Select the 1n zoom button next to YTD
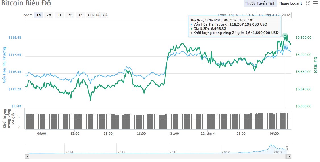Screen dimensions: 320x162 click(80, 15)
